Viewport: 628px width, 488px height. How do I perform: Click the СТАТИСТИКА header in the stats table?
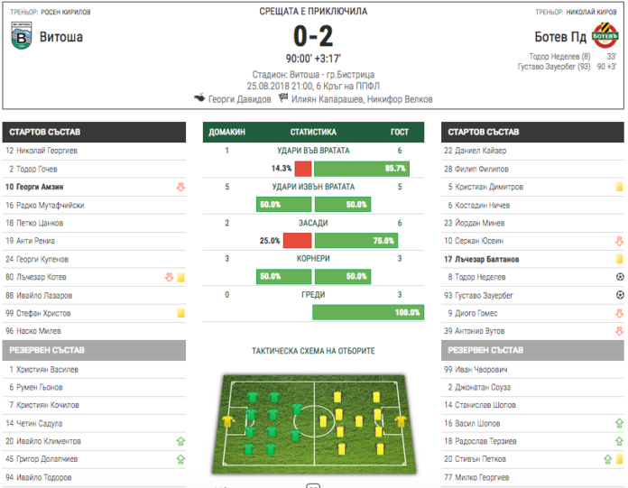(313, 132)
